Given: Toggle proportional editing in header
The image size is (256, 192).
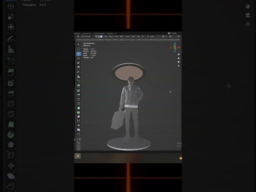Looking at the screenshot, I should click(170, 36).
